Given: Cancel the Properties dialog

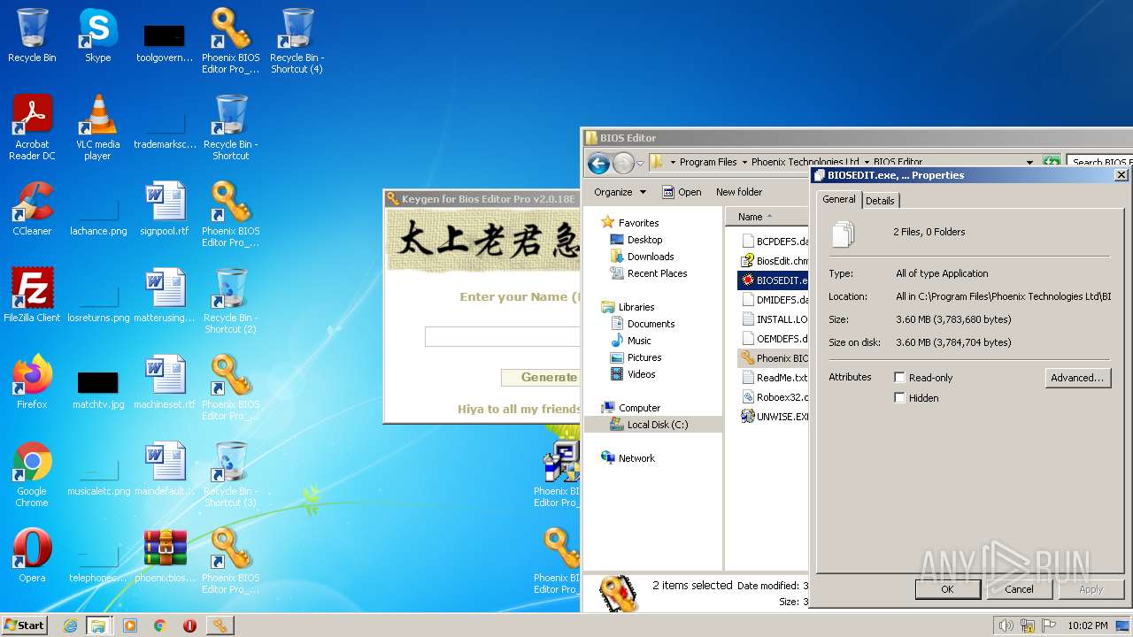Looking at the screenshot, I should [1019, 589].
